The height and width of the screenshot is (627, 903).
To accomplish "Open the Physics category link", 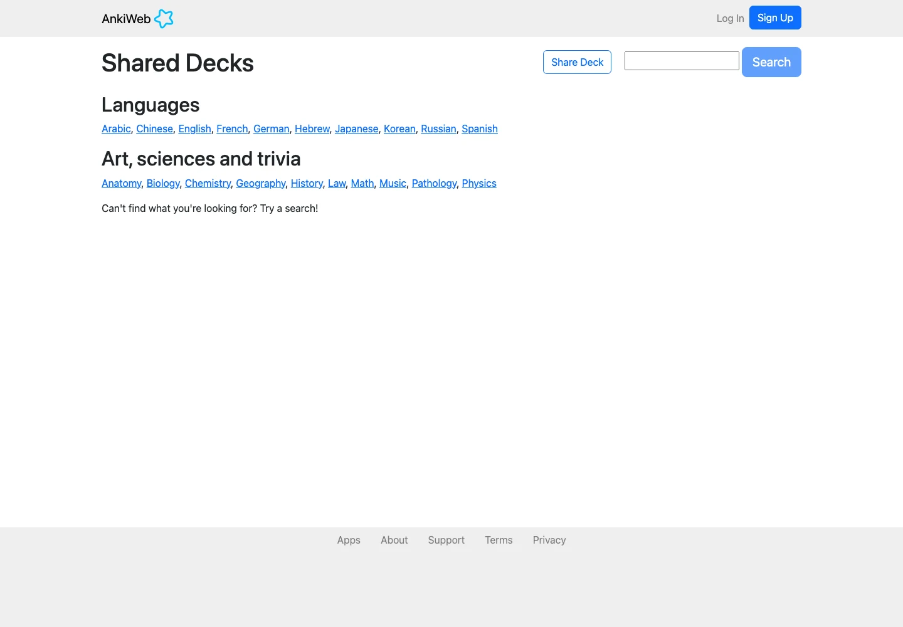I will pyautogui.click(x=479, y=183).
